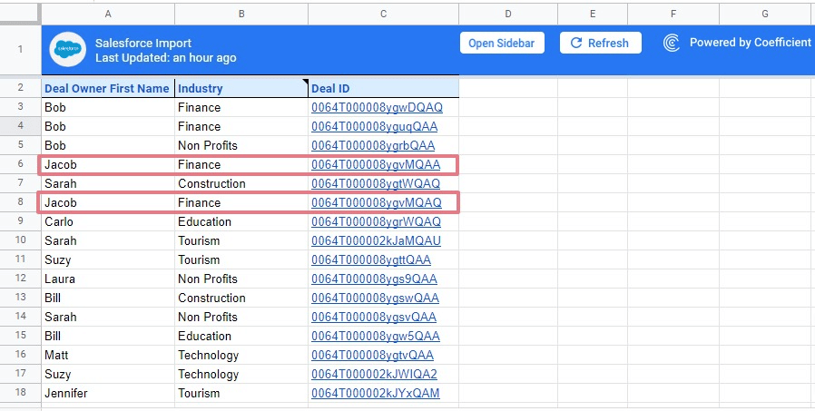The width and height of the screenshot is (815, 411).
Task: Select the cell containing Carlo
Action: pos(107,221)
